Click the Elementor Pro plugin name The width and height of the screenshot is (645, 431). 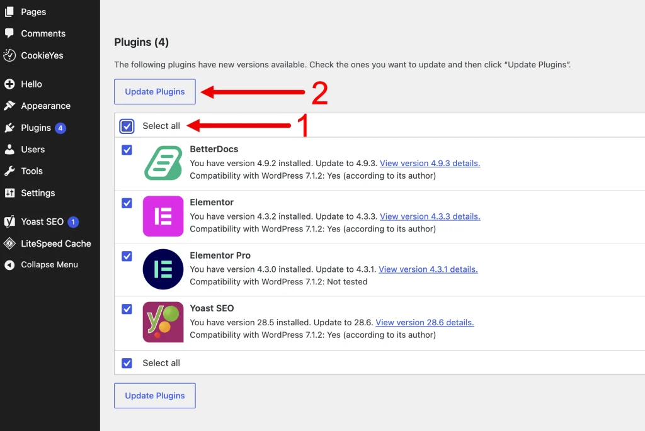[220, 255]
